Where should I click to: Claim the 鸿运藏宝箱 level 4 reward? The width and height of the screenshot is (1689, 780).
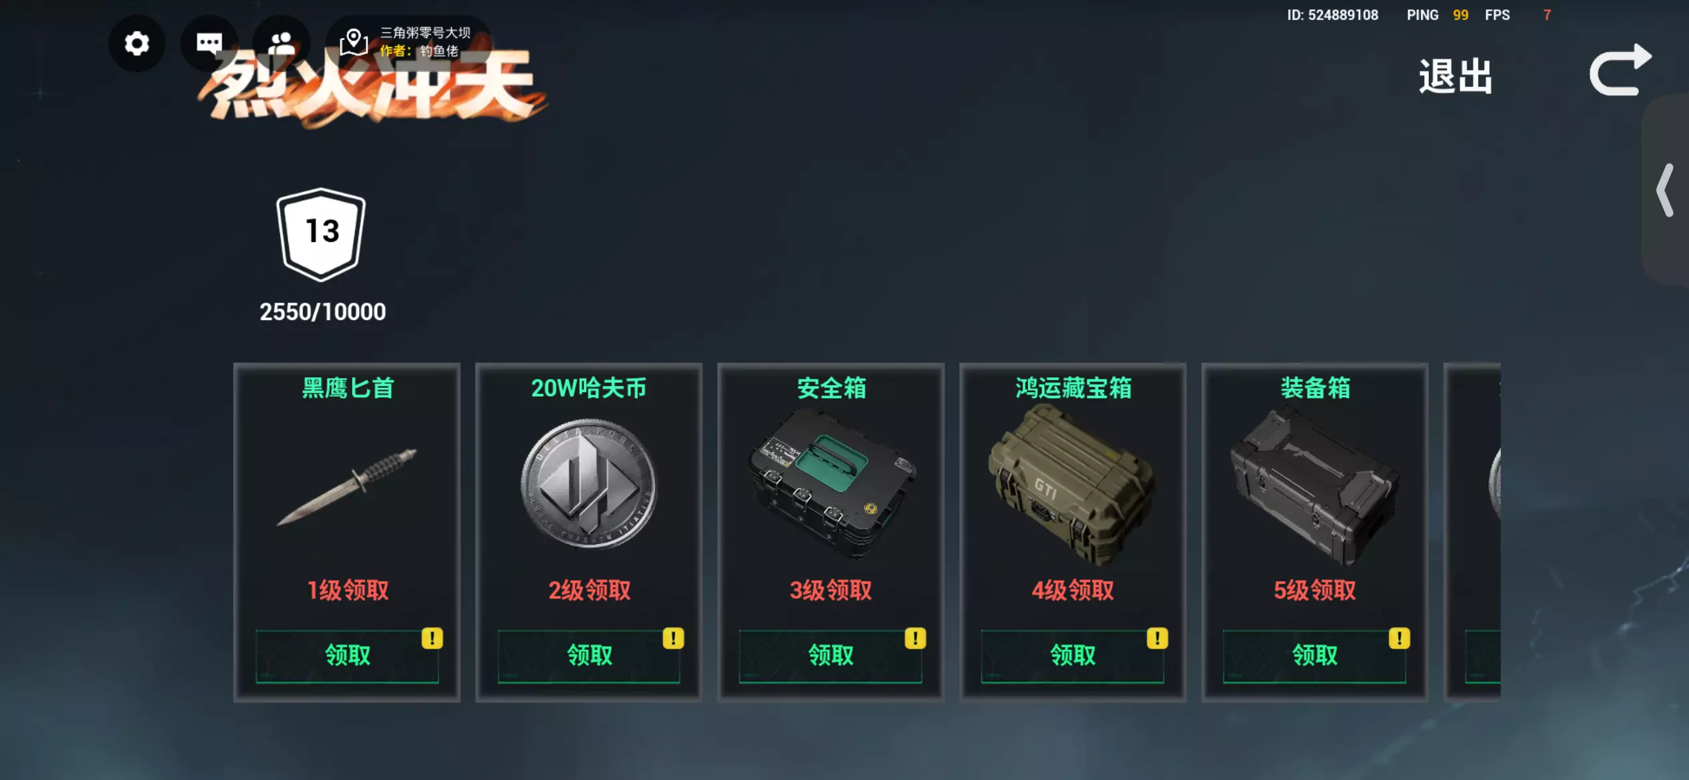click(1073, 656)
